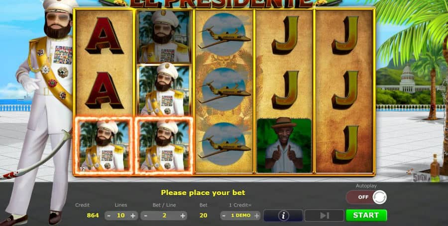Start the spin with the START button

tap(366, 216)
